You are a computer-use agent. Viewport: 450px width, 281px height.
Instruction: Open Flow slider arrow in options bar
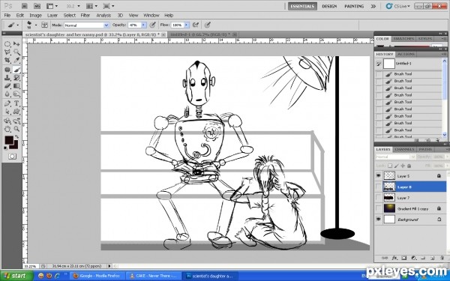(187, 25)
